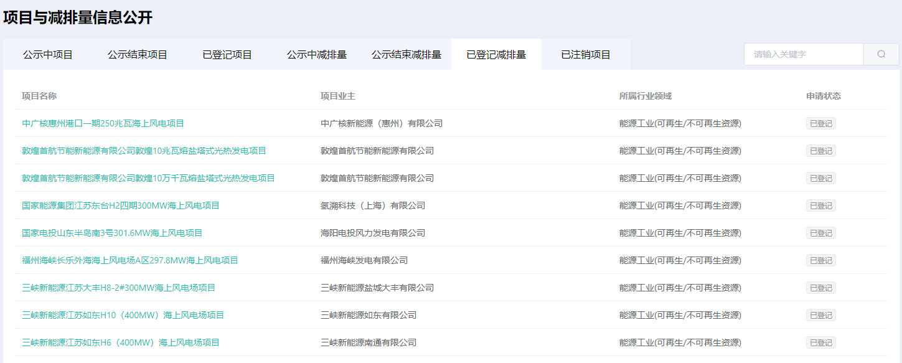
Task: Click the search magnifier icon button
Action: coord(881,54)
